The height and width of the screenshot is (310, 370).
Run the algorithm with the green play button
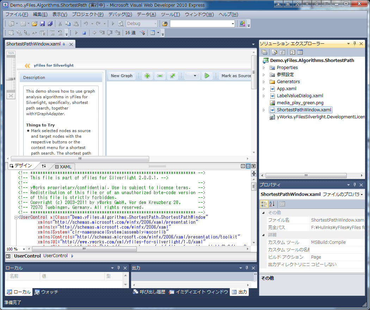[207, 76]
